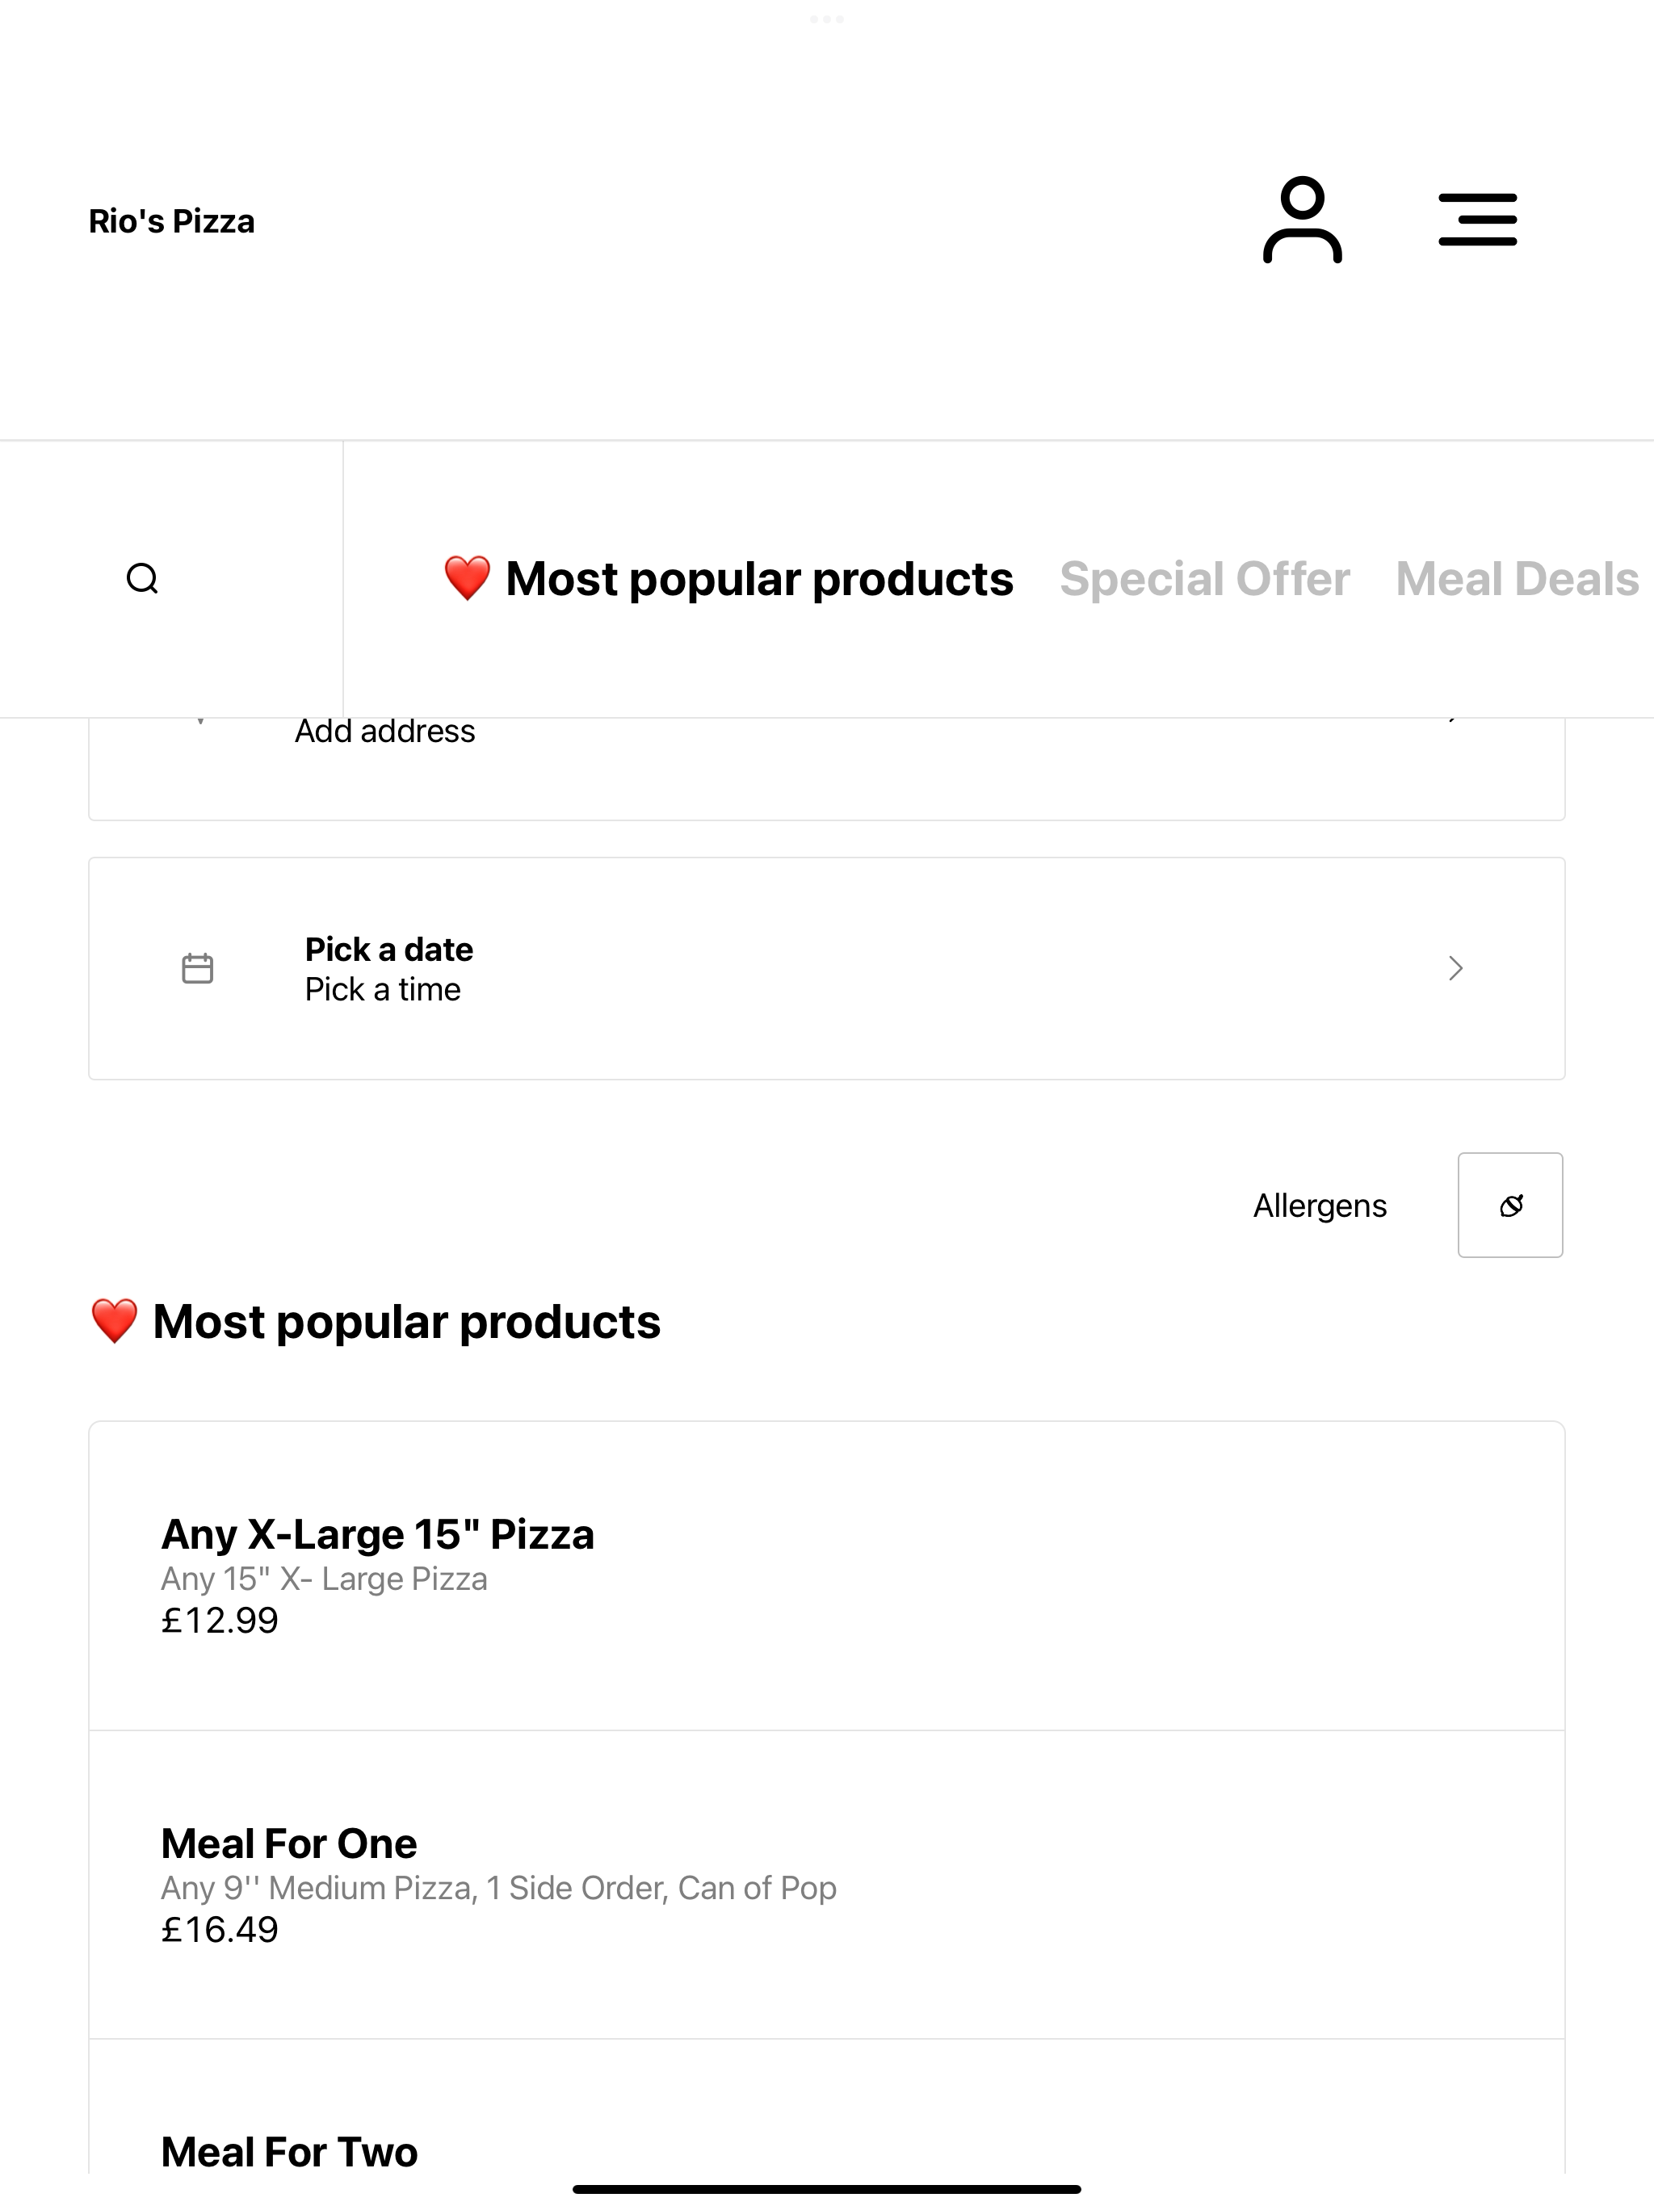Expand the Pick a date chevron
1654x2206 pixels.
[x=1455, y=968]
